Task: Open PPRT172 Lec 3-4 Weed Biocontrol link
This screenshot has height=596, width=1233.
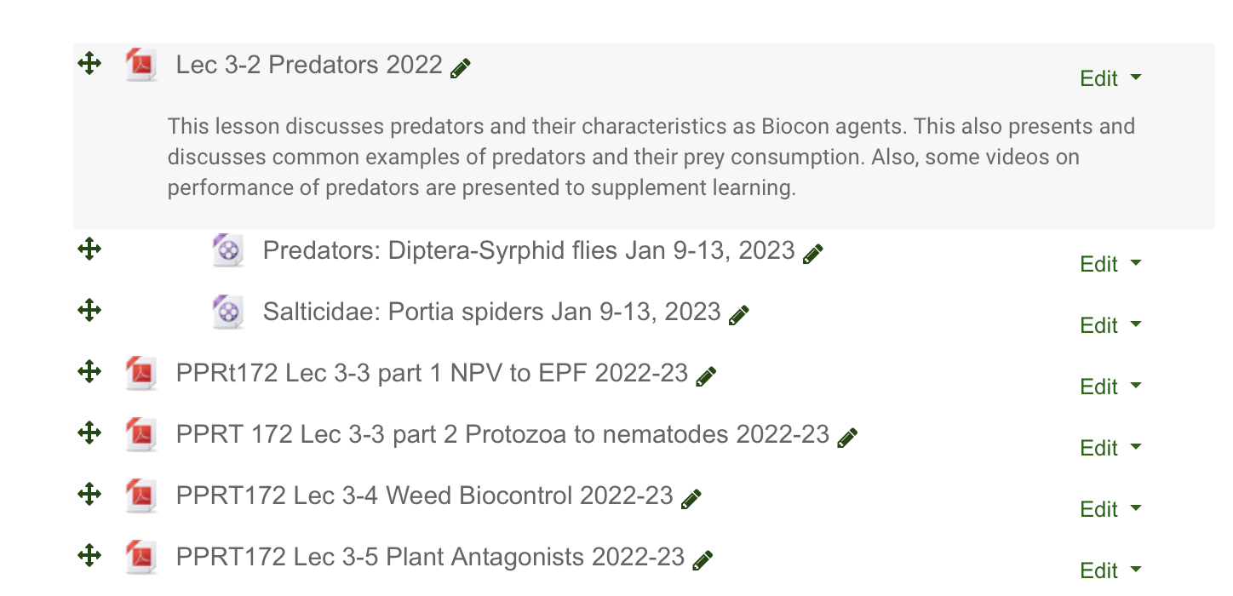Action: click(424, 496)
